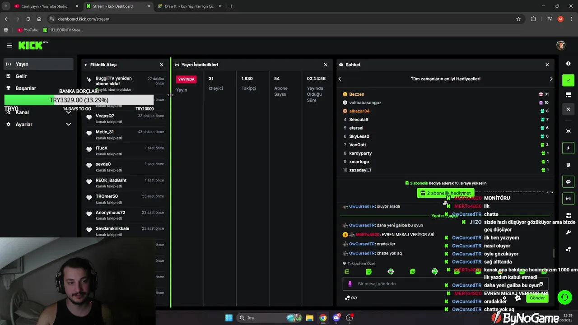Click the REOK_BadBaht follow event
This screenshot has width=578, height=325.
(126, 183)
